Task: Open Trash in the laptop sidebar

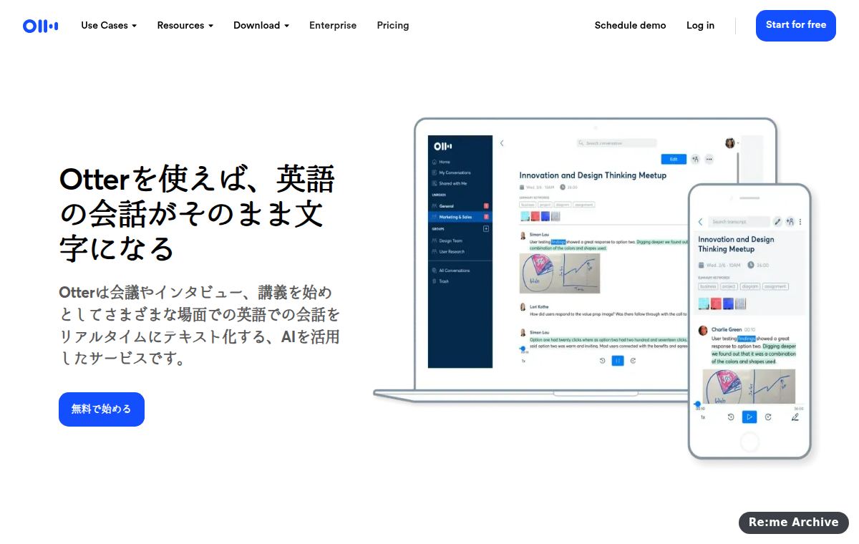Action: click(440, 281)
